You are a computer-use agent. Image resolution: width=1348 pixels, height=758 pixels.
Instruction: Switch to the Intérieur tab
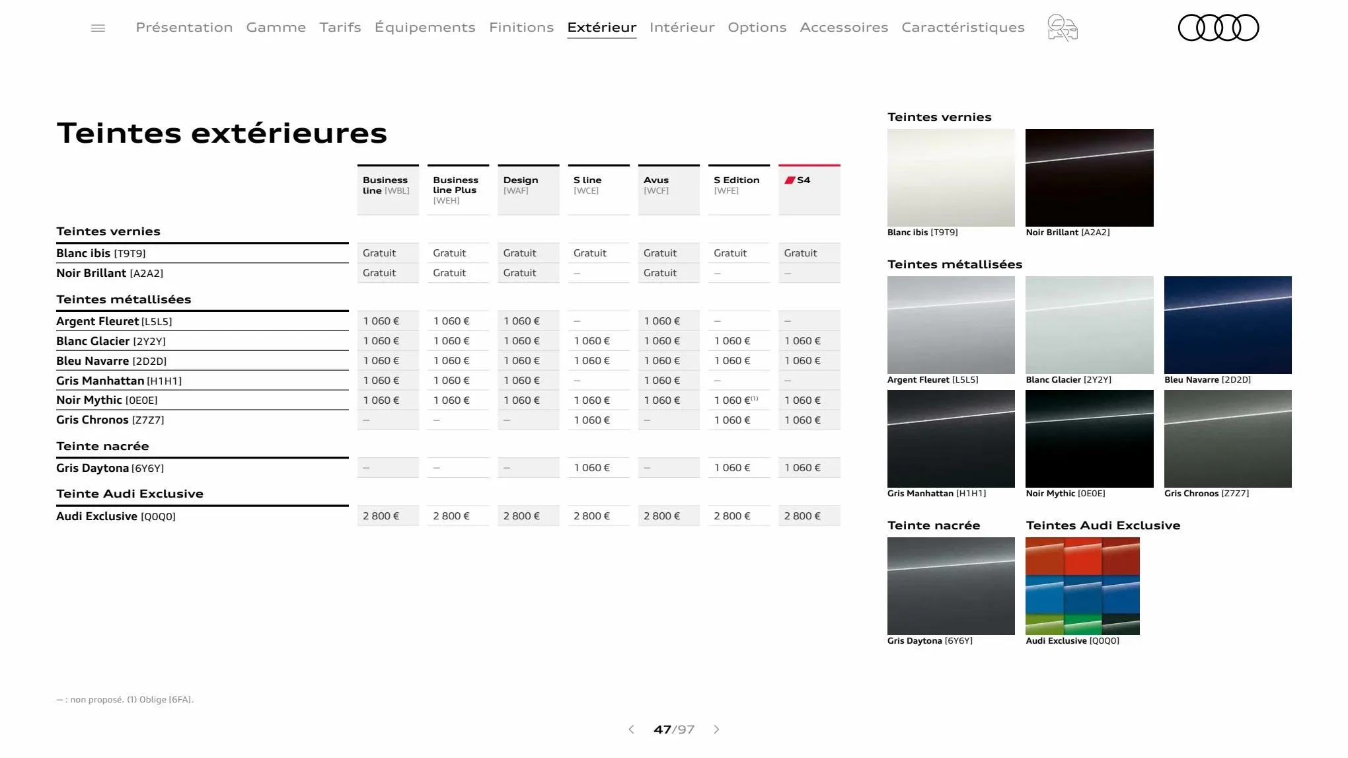pyautogui.click(x=682, y=27)
